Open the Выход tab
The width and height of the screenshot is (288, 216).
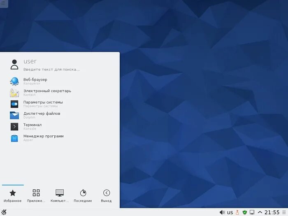[106, 196]
